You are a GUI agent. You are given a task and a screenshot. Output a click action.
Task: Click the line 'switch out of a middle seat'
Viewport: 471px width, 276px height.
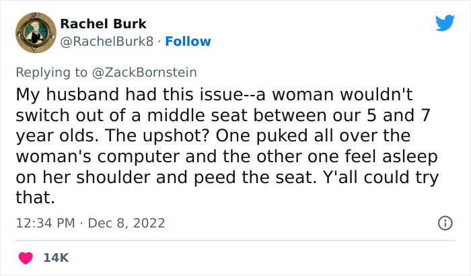click(x=222, y=115)
